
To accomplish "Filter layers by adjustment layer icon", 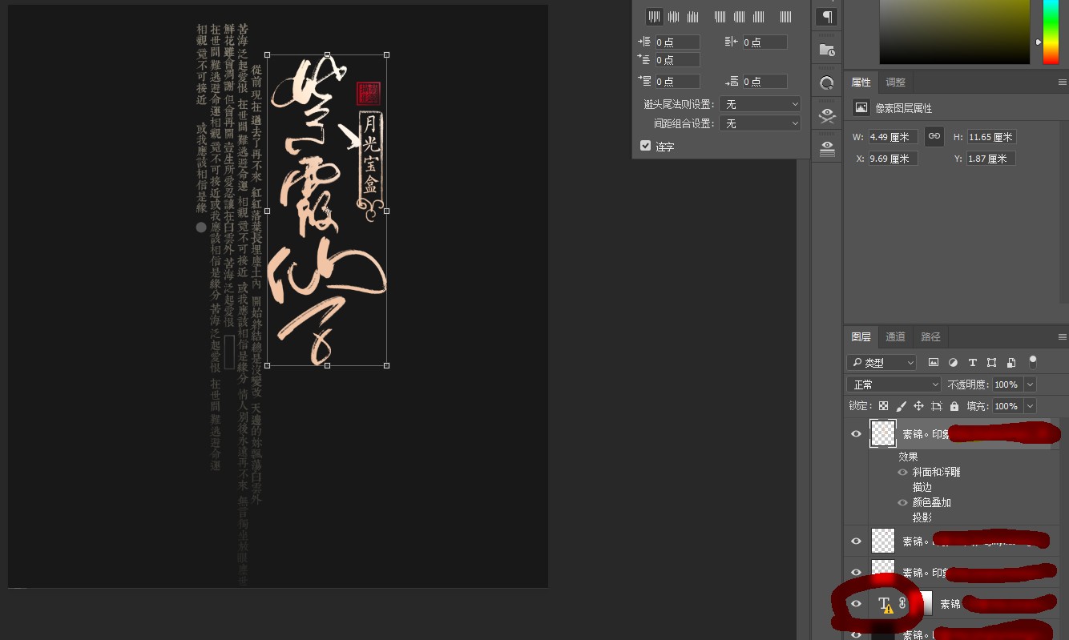I will (953, 363).
